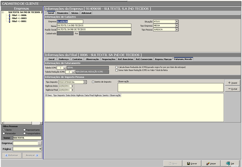Open Empresa filter lookup ellipsis button

click(x=40, y=143)
